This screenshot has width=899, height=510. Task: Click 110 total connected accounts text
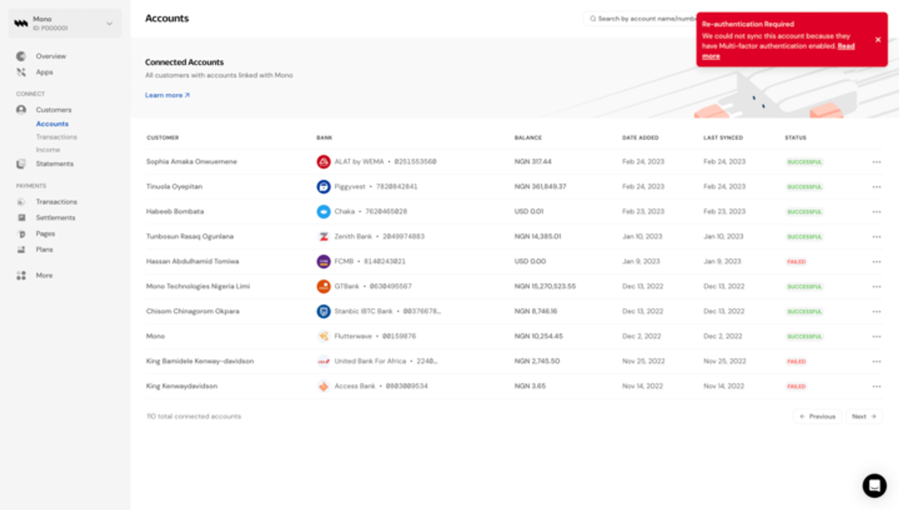194,416
